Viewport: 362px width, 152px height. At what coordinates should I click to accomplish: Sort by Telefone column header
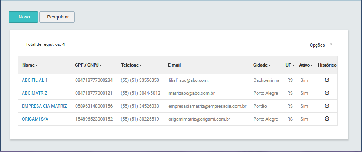coord(131,65)
